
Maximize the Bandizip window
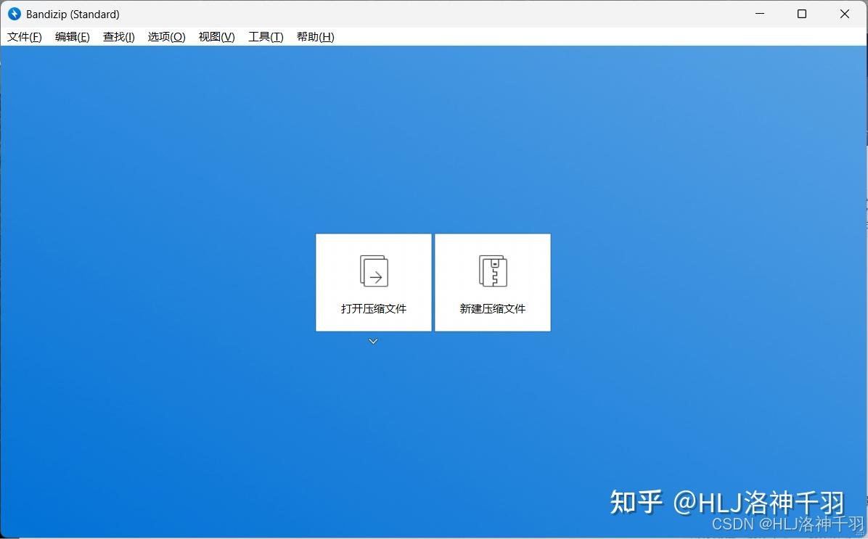[x=801, y=14]
